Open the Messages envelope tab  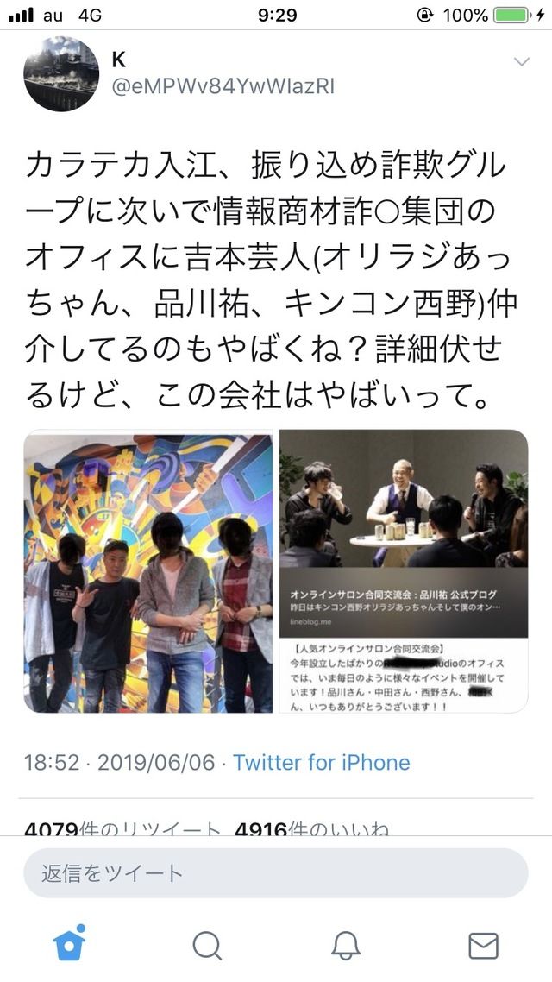point(483,946)
